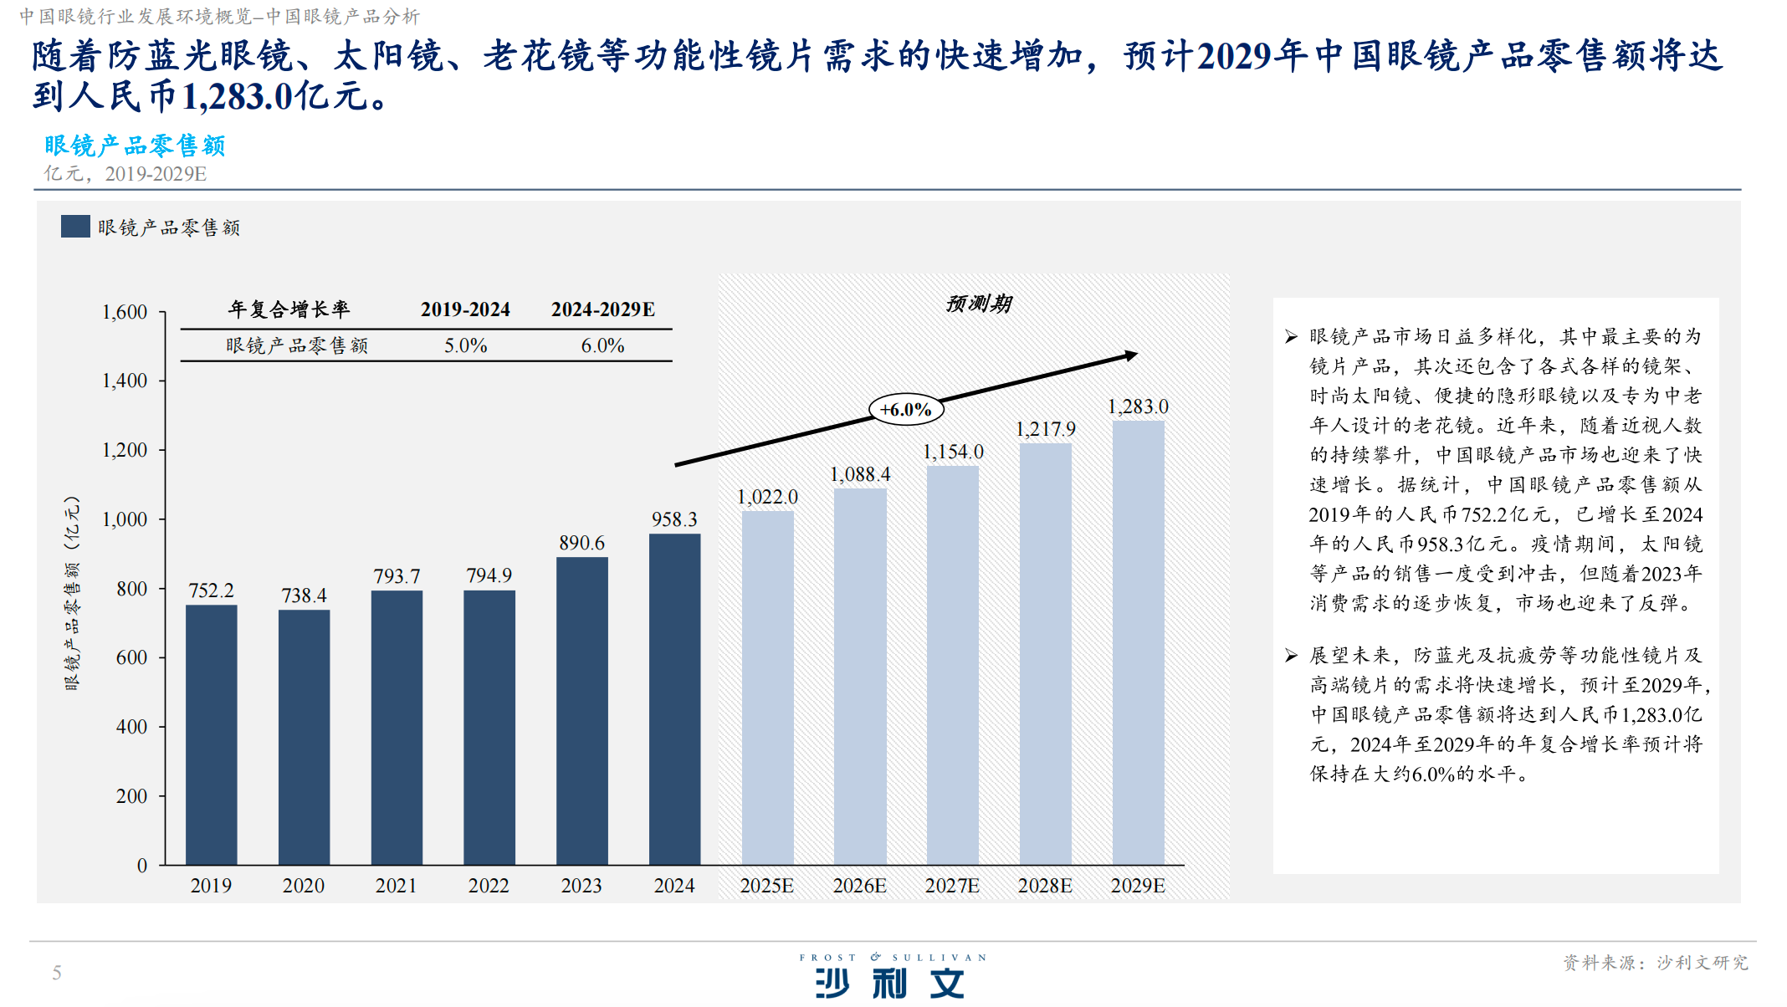This screenshot has height=1007, width=1787.
Task: Click the 2025E forecast bar labeled 1,022.0
Action: point(767,688)
